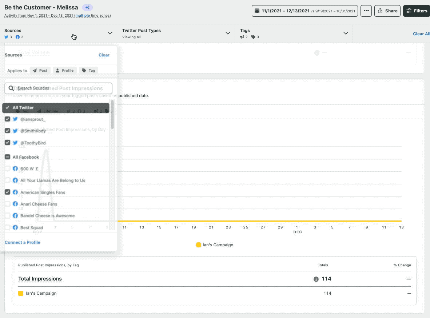Click Twitter icon next to @ToothyBird
Viewport: 430px width, 318px height.
15,143
